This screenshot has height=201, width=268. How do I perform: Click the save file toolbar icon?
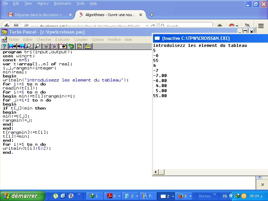(21, 46)
